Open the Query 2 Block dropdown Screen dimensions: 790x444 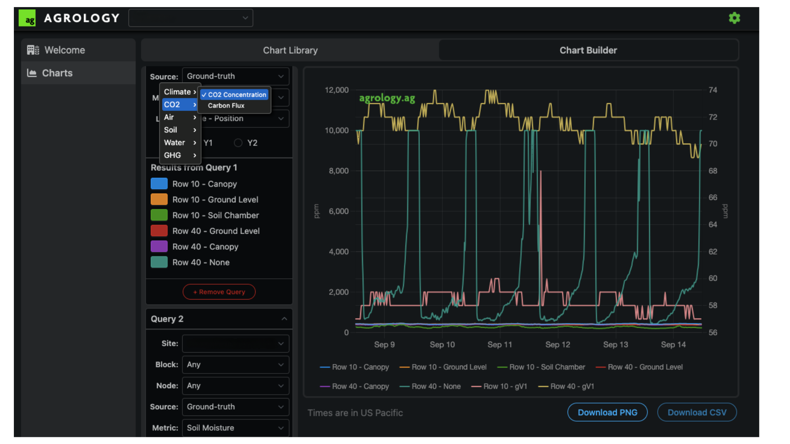236,364
